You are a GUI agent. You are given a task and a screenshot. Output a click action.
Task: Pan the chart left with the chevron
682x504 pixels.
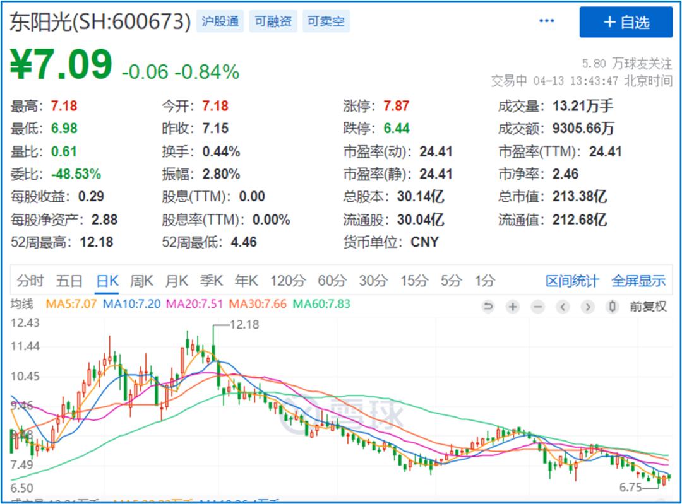pyautogui.click(x=563, y=307)
